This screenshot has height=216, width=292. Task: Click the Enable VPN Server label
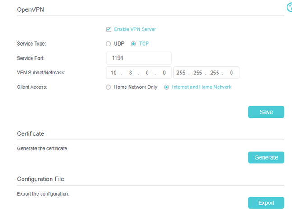tap(134, 29)
